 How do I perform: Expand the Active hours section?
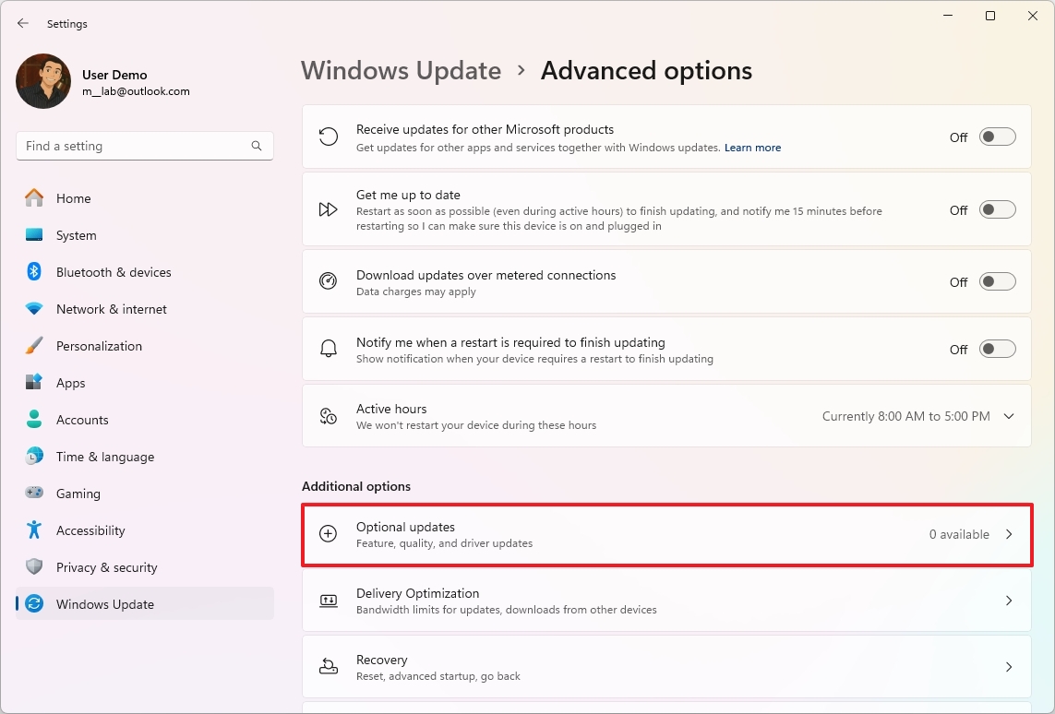click(x=1009, y=416)
